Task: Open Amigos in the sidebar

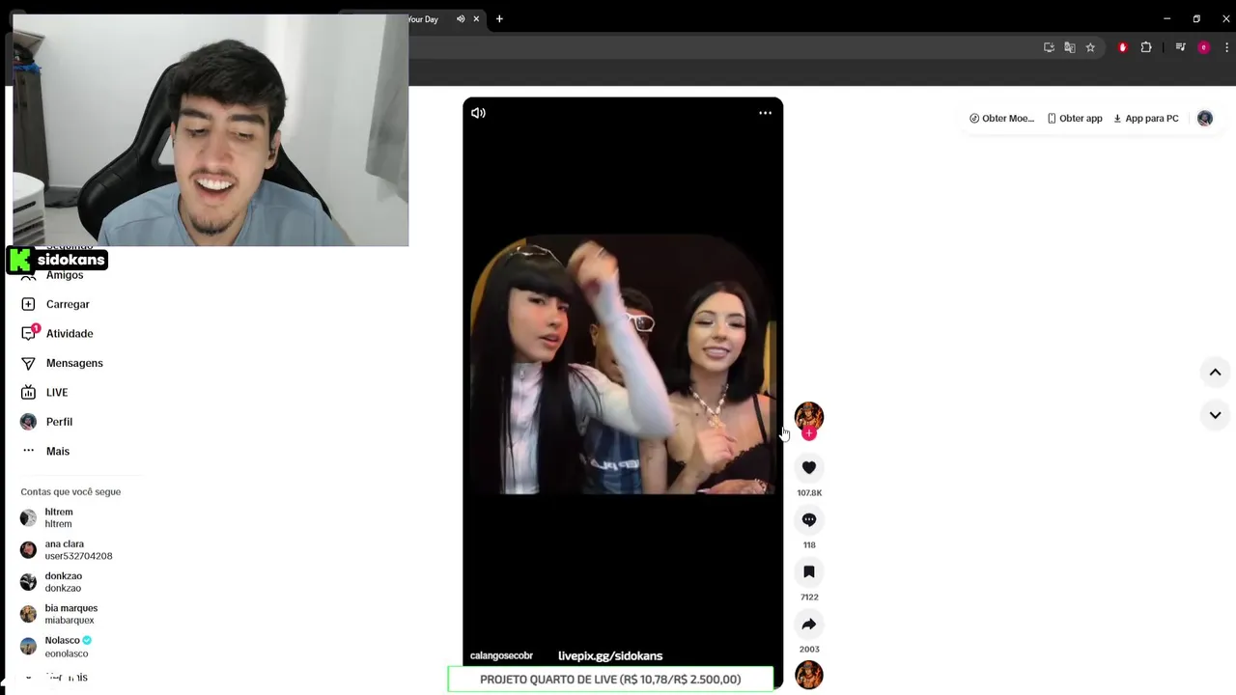Action: [65, 275]
